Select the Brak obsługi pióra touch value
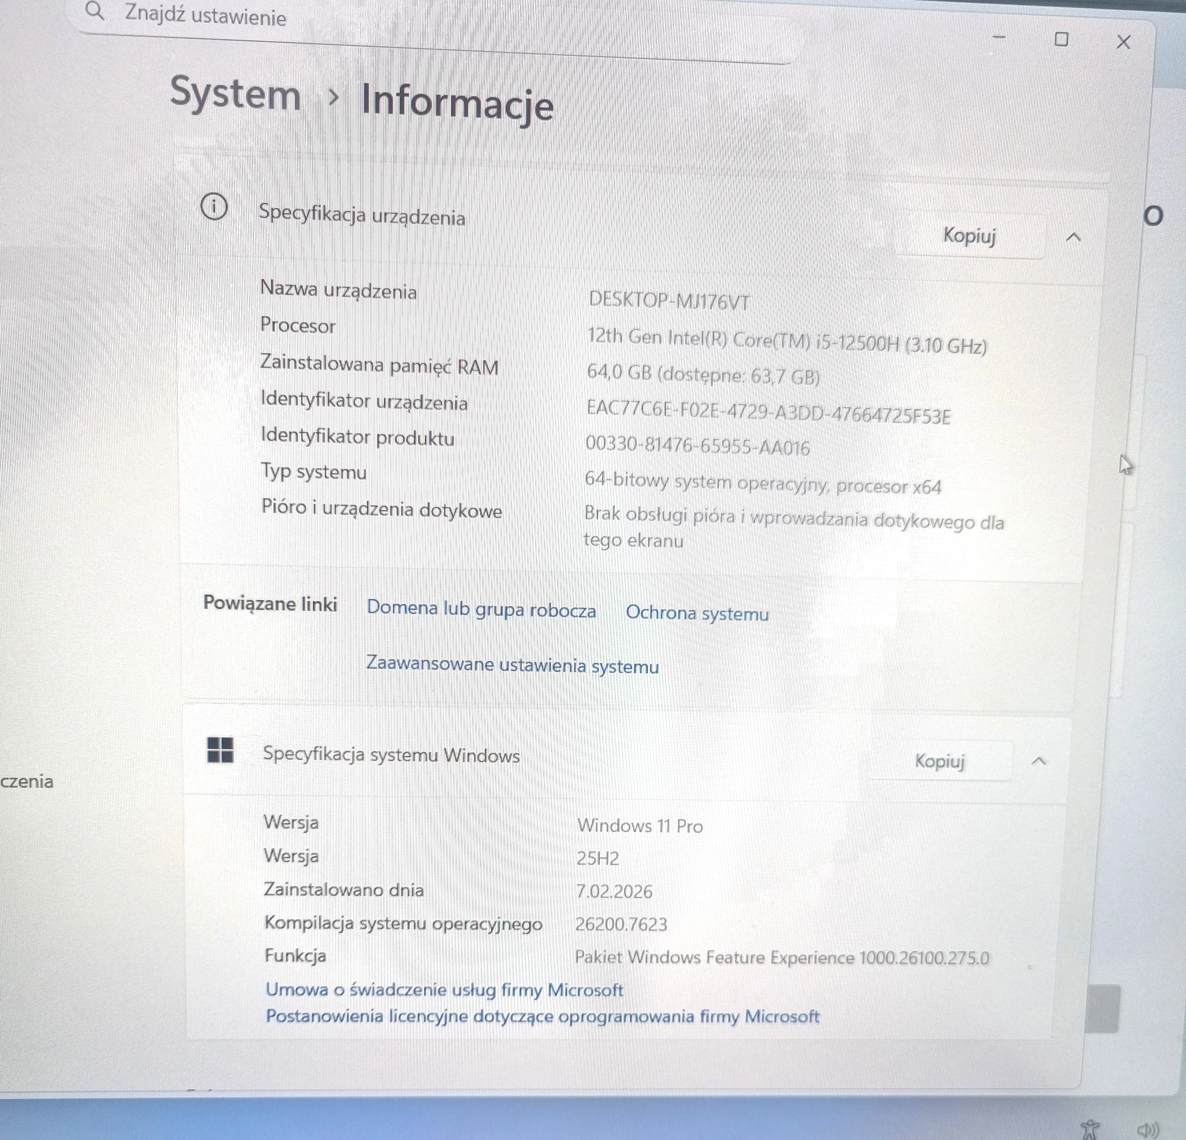Screen dimensions: 1186x1140 pyautogui.click(x=793, y=527)
